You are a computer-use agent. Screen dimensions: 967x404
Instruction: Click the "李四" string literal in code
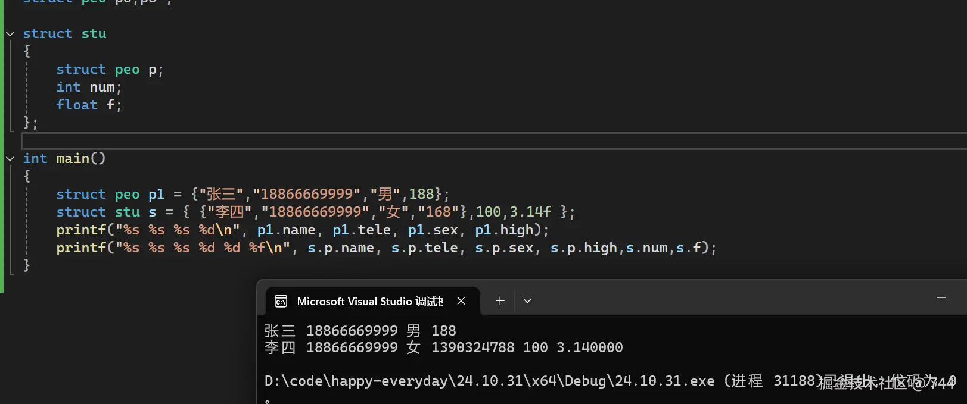[x=230, y=212]
